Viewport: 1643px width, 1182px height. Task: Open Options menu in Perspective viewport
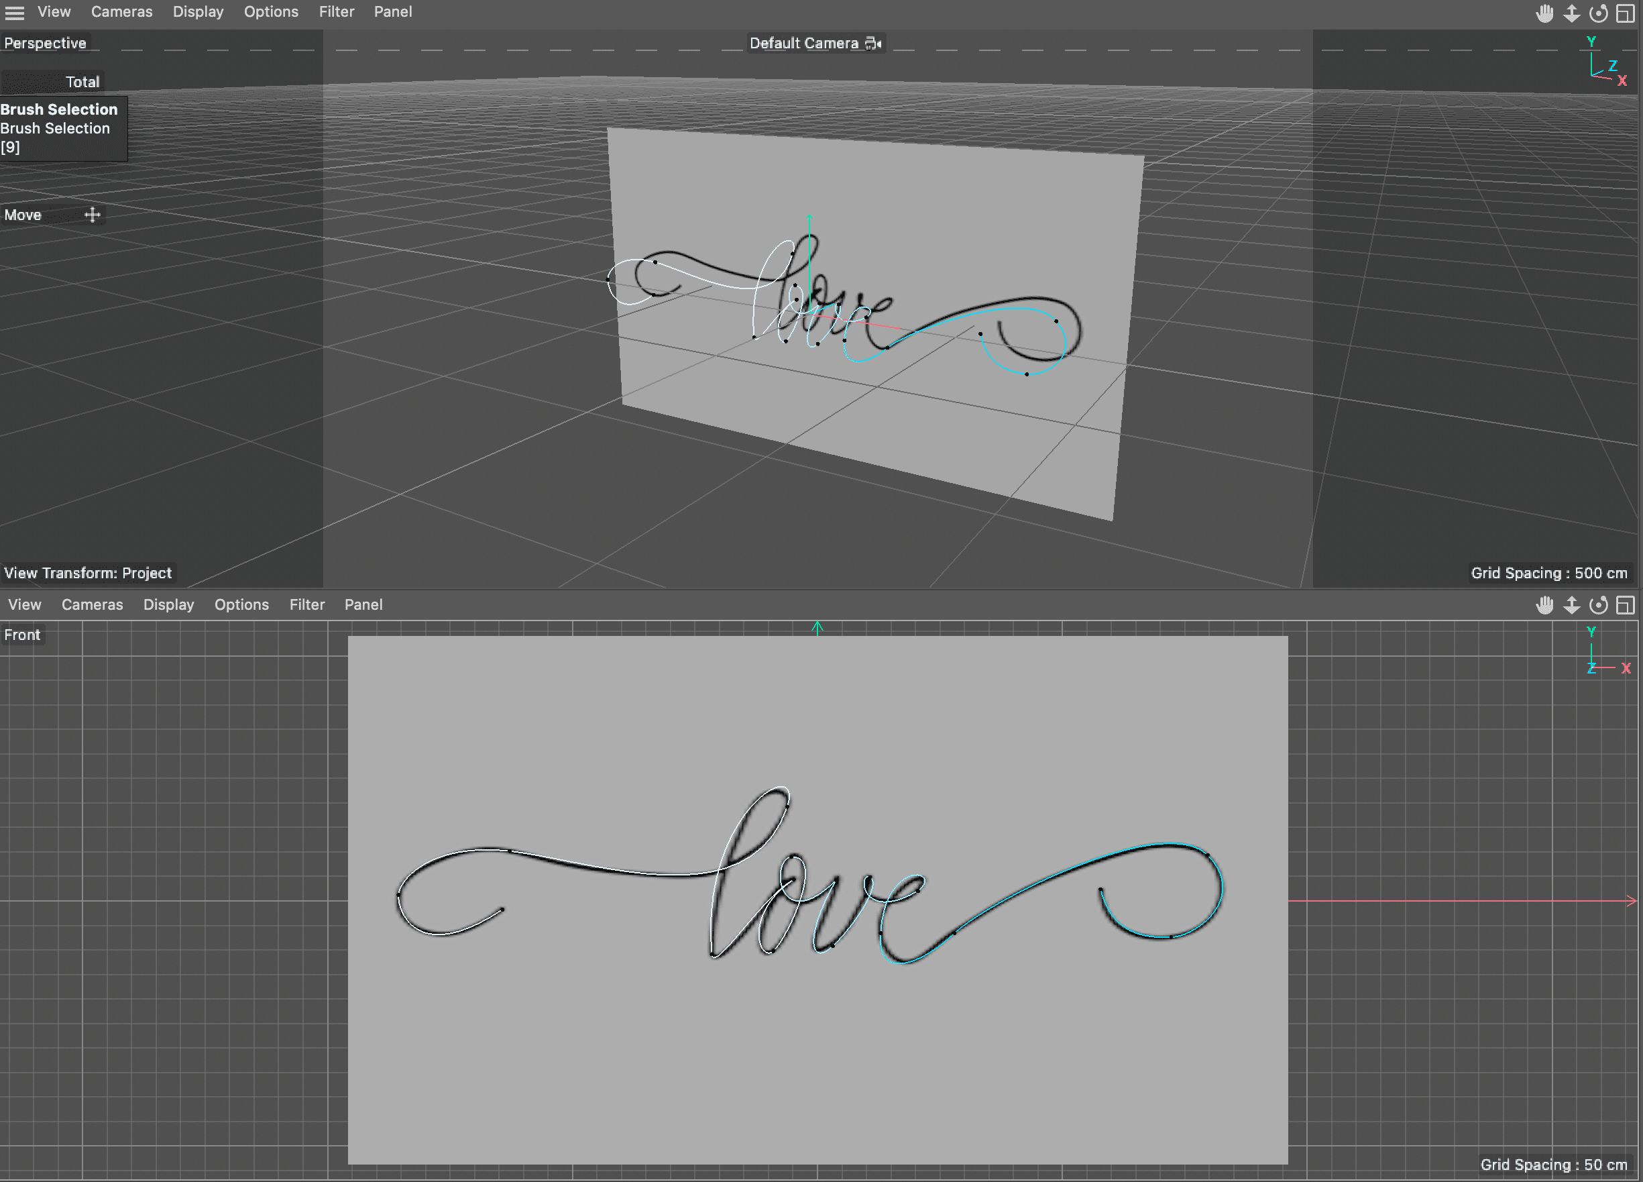click(271, 11)
